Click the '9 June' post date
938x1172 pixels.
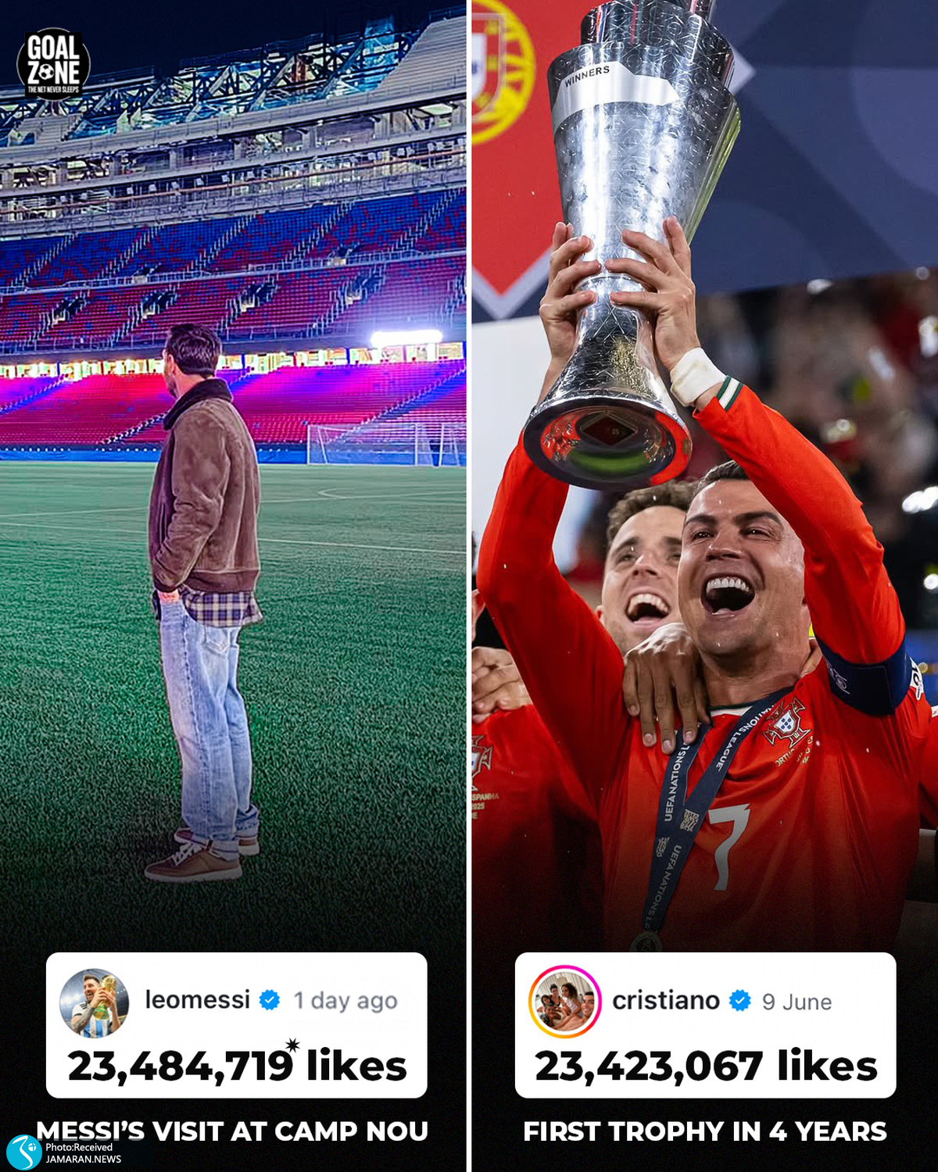(x=797, y=1002)
